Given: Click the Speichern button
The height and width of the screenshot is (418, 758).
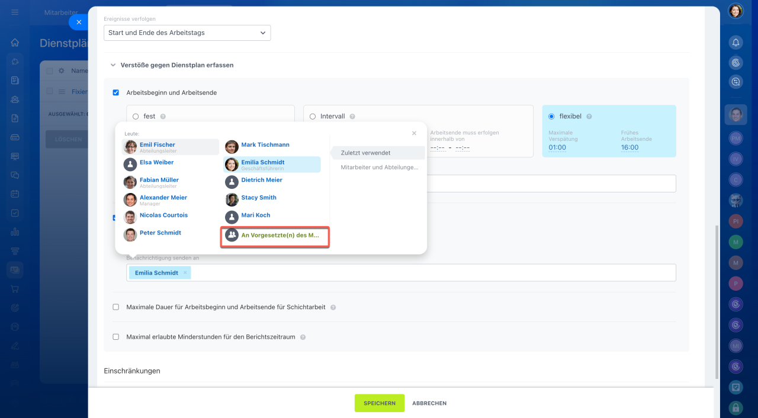Looking at the screenshot, I should coord(379,403).
